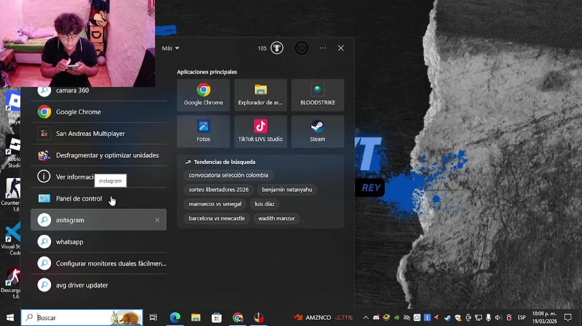The image size is (582, 326).
Task: Open BlueStacks tray icon
Action: click(x=387, y=317)
